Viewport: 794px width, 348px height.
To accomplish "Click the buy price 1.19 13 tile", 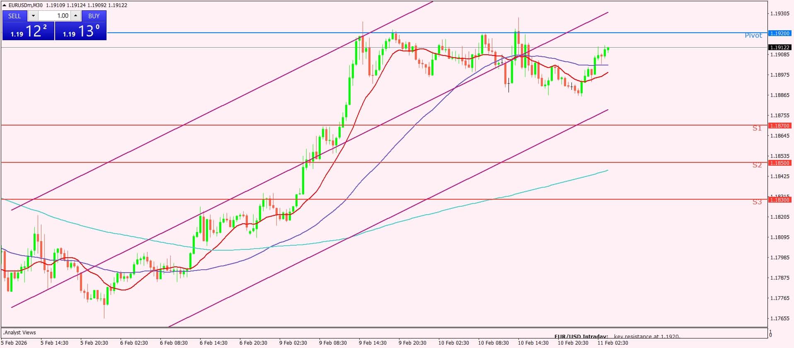I will point(81,31).
